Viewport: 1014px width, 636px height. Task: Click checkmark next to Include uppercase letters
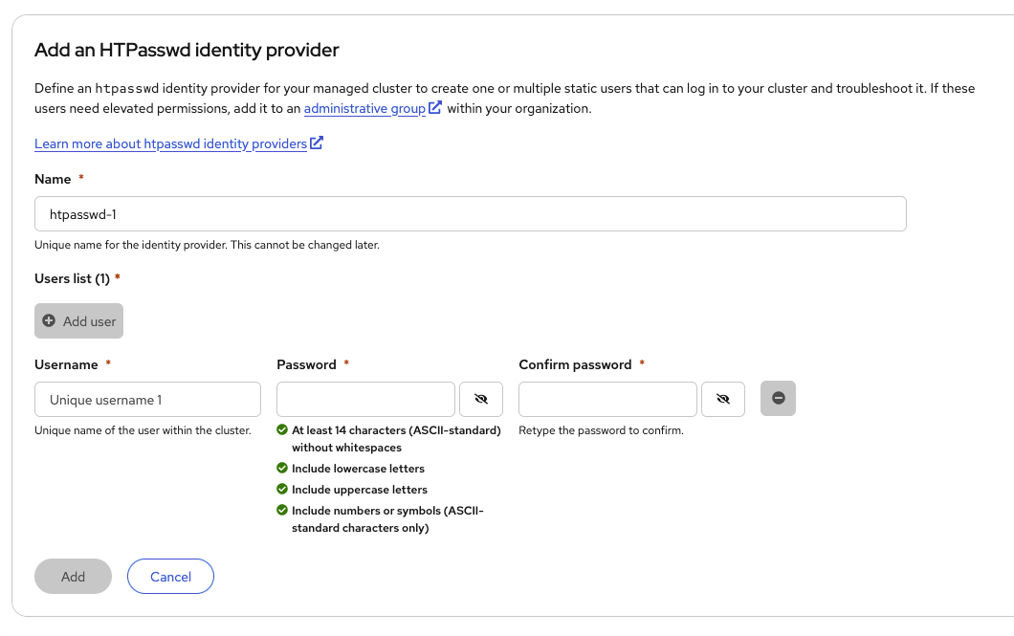tap(282, 490)
